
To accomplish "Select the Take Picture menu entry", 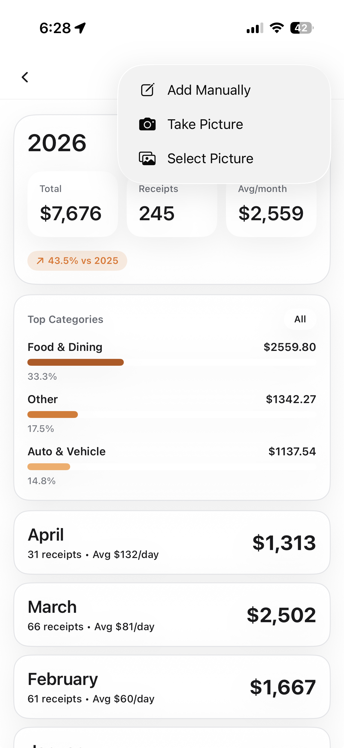I will click(205, 124).
